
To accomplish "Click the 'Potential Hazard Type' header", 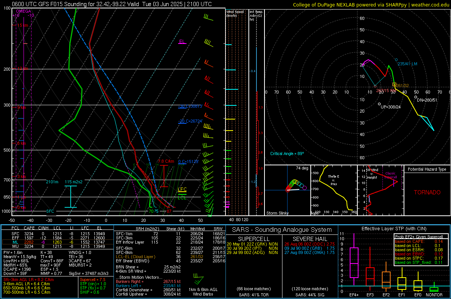I will point(427,169).
